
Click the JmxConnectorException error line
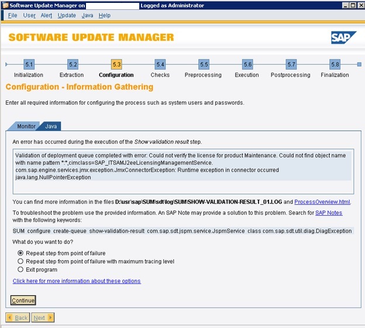click(x=147, y=170)
